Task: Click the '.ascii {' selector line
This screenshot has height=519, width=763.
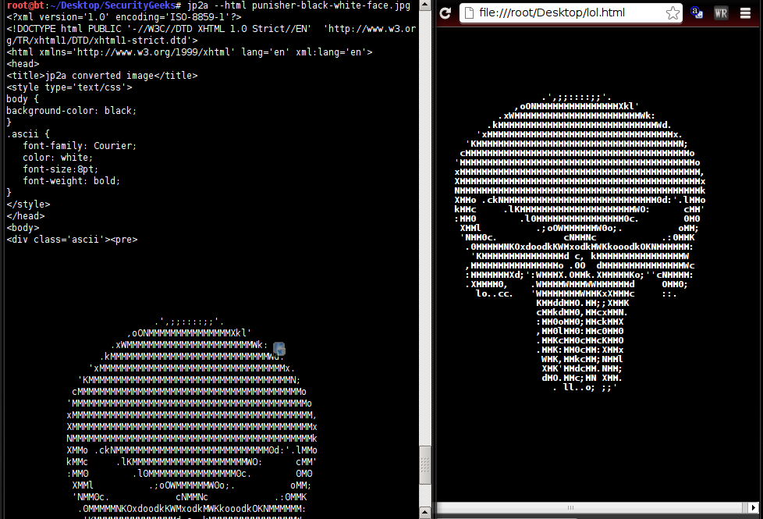Action: (x=28, y=134)
